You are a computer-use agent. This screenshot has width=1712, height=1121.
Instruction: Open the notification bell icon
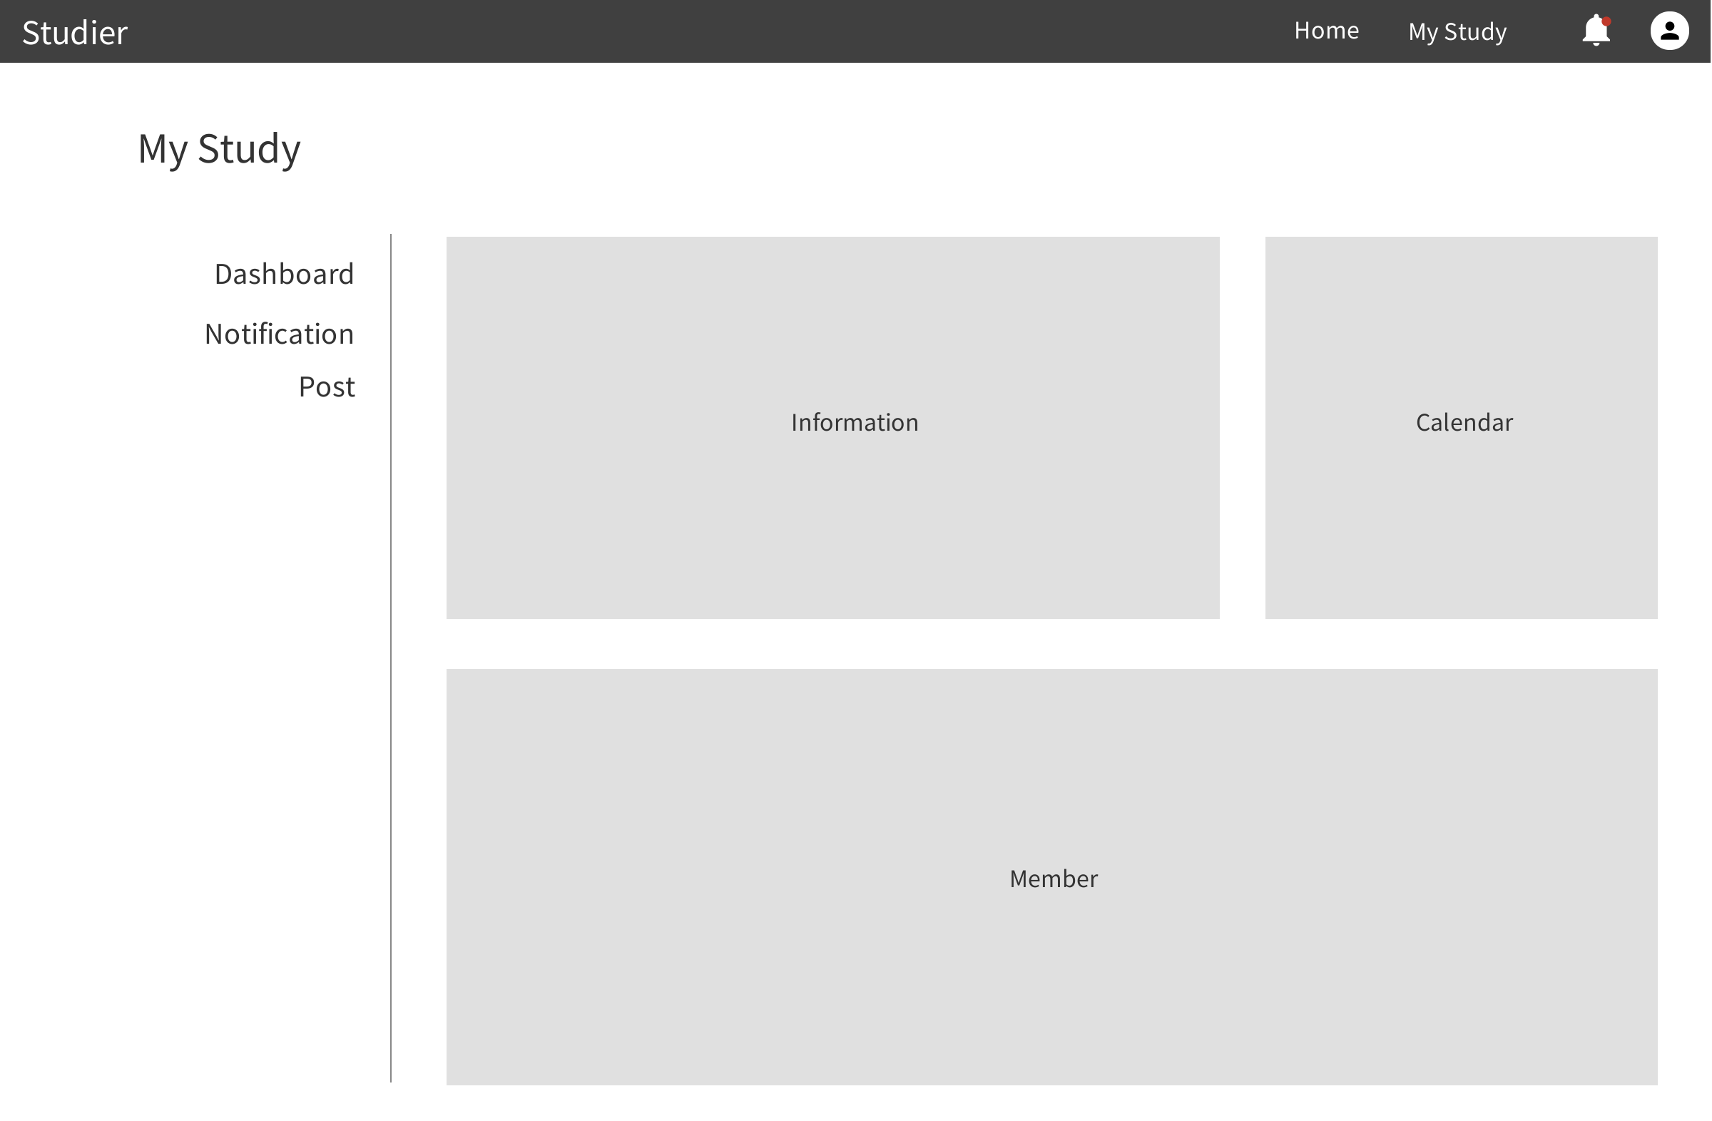pos(1596,30)
